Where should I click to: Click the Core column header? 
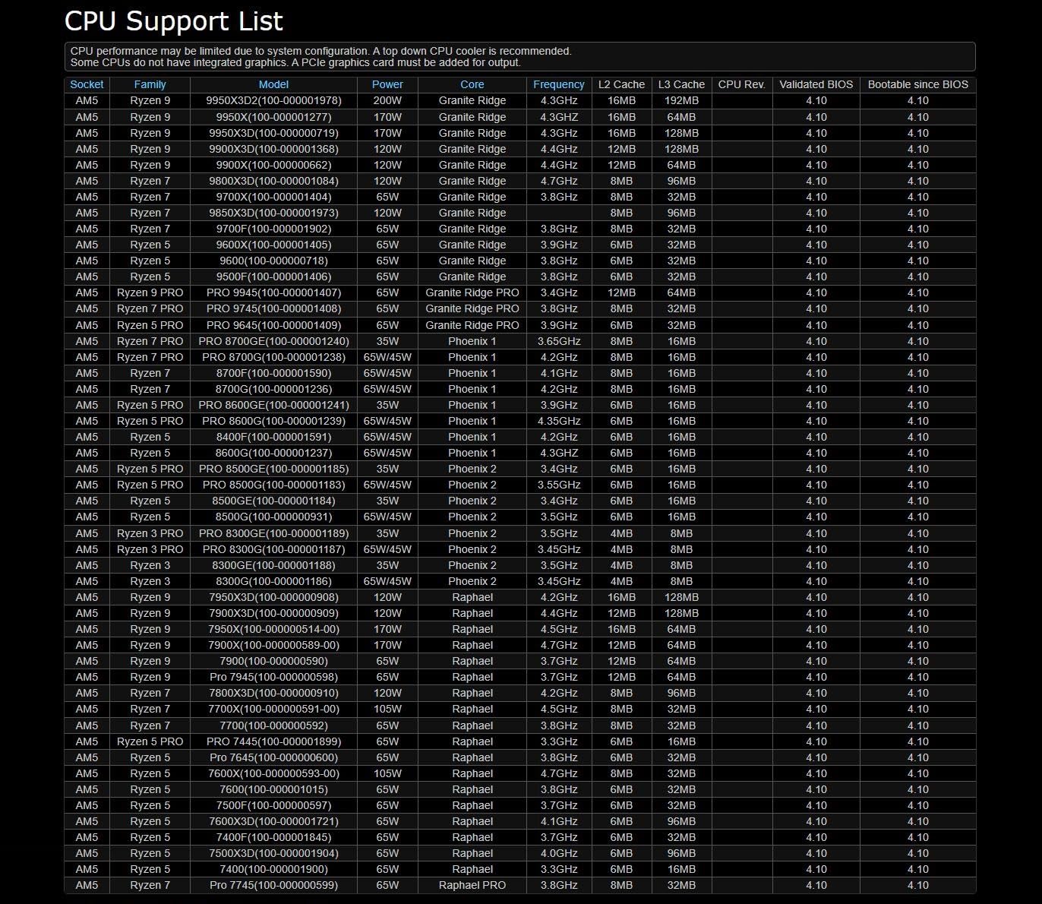[472, 84]
